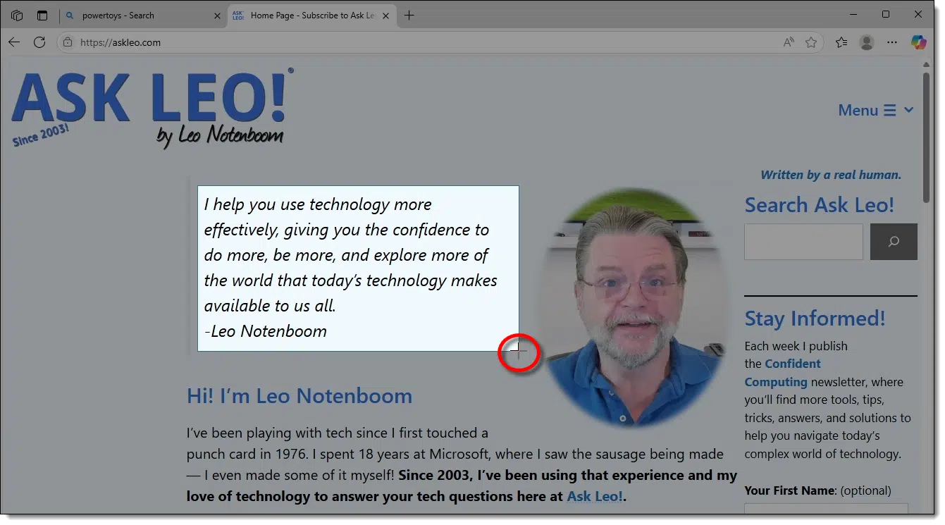
Task: Select the Home Page Ask Leo tab
Action: coord(311,16)
